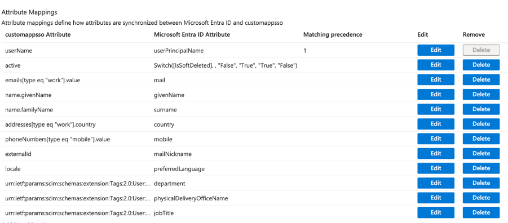Click the mobile attribute cell
The width and height of the screenshot is (508, 223).
[163, 139]
